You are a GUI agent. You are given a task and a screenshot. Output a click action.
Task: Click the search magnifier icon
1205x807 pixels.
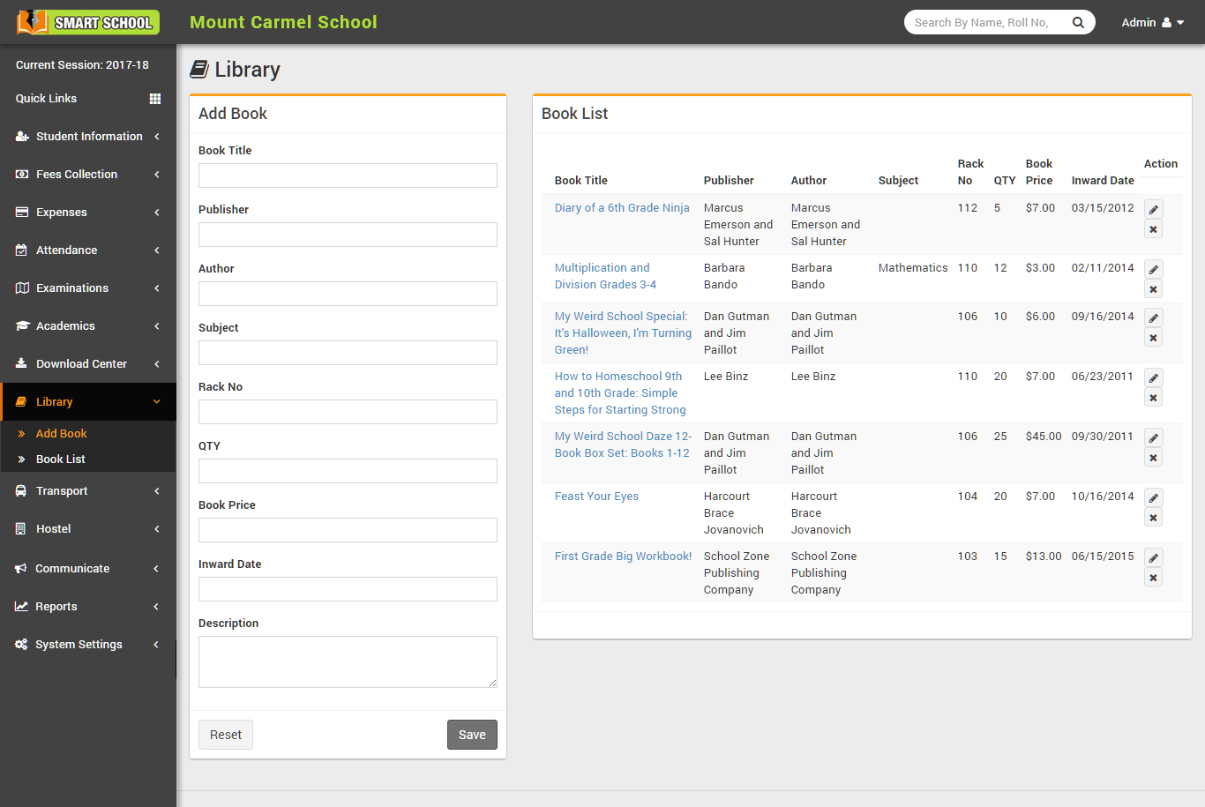point(1078,22)
